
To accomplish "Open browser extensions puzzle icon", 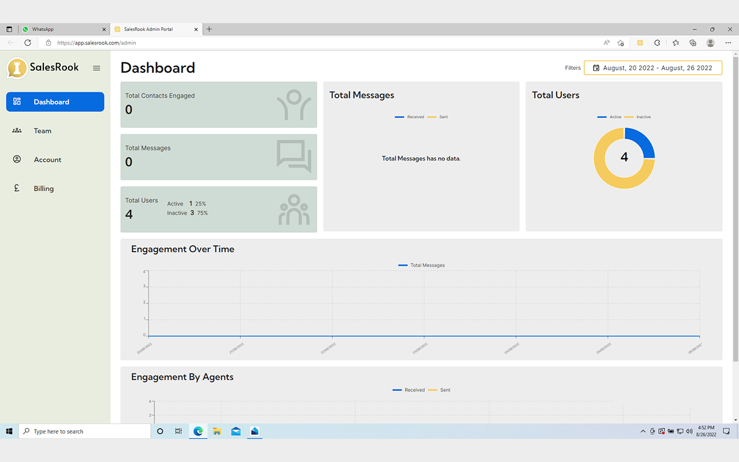I will 657,43.
